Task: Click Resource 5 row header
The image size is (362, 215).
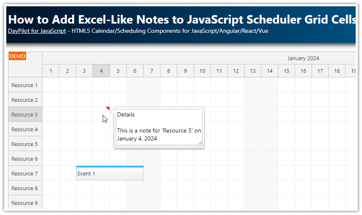Action: pos(25,144)
